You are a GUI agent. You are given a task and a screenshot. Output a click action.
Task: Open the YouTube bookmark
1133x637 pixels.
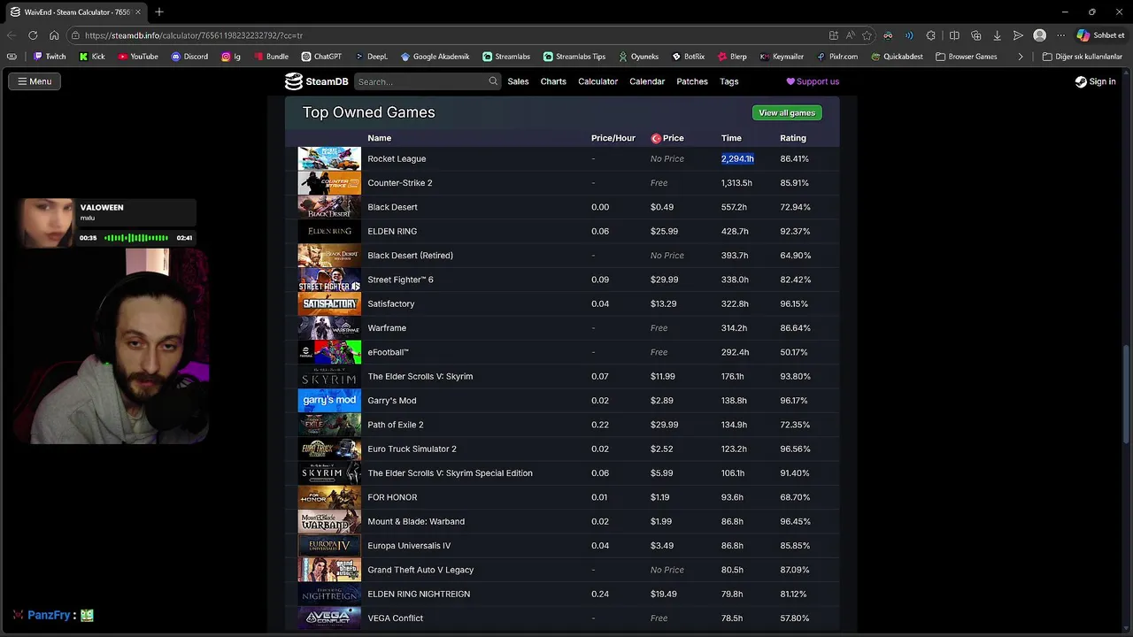(x=138, y=57)
